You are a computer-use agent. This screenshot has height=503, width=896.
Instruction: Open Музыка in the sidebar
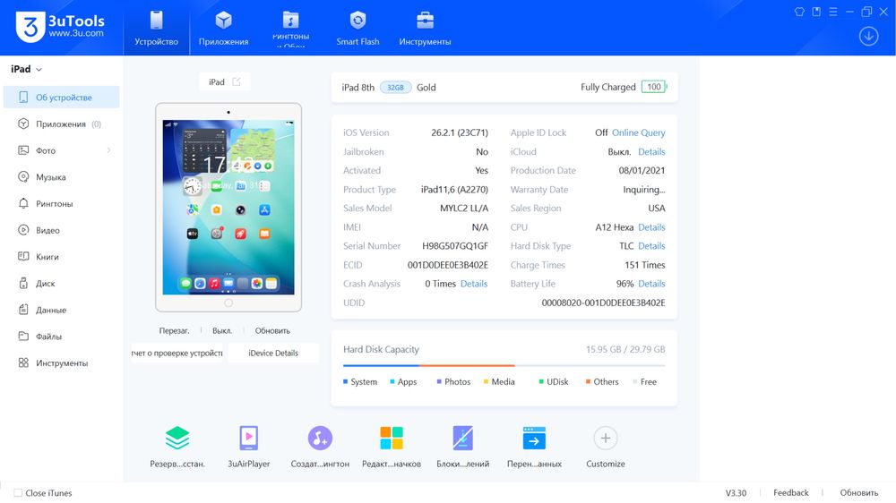click(x=61, y=177)
